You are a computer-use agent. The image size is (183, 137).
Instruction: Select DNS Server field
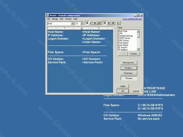(124, 40)
